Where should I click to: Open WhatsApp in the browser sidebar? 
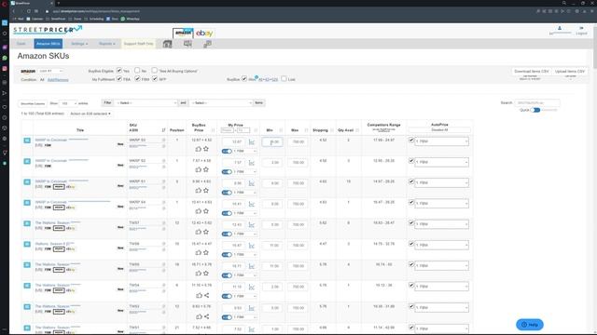point(5,58)
